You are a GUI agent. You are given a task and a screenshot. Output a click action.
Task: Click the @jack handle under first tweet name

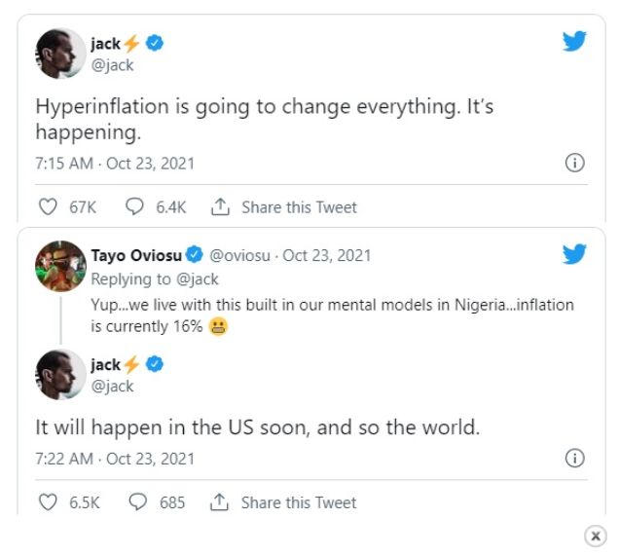point(112,65)
